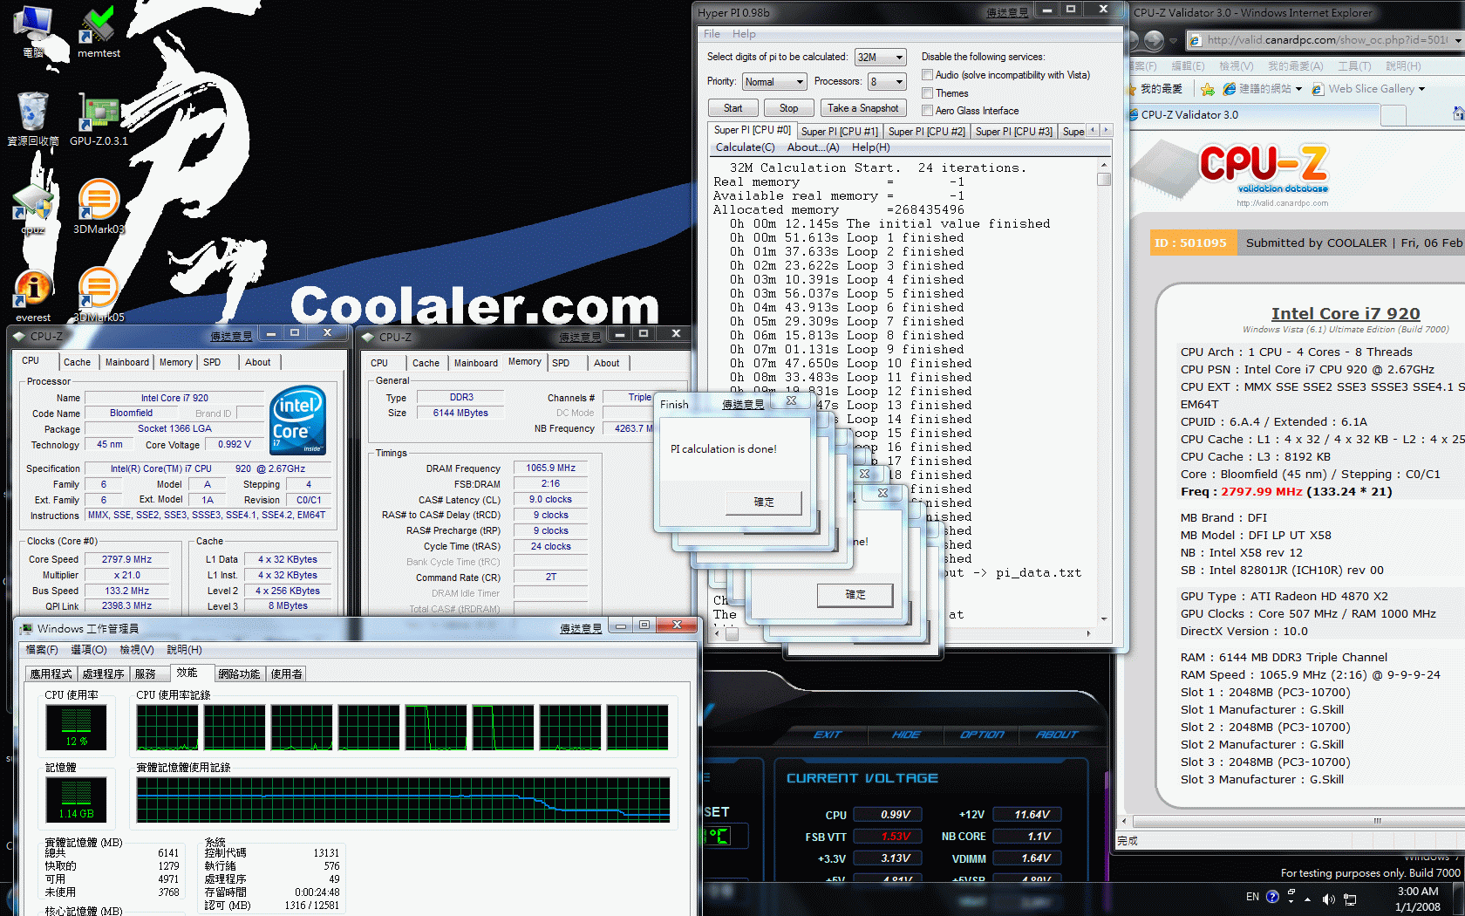This screenshot has width=1465, height=916.
Task: Open the Calculate(C) menu in Hyper PI
Action: (x=745, y=147)
